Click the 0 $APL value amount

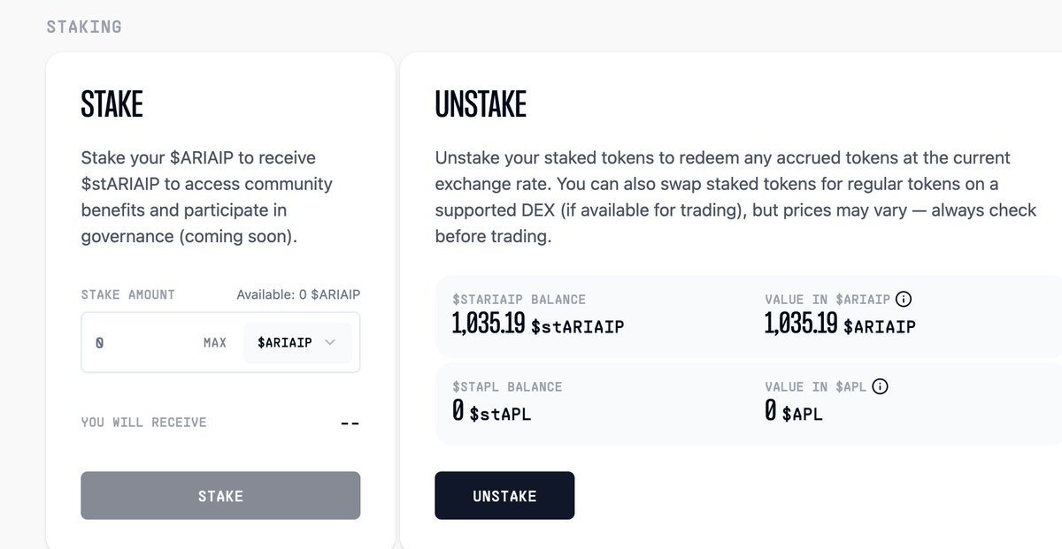coord(793,412)
